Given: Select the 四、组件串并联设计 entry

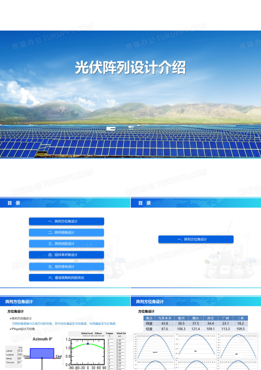Looking at the screenshot, I should [67, 255].
